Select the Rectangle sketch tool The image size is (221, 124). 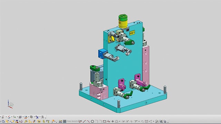[x=104, y=121]
